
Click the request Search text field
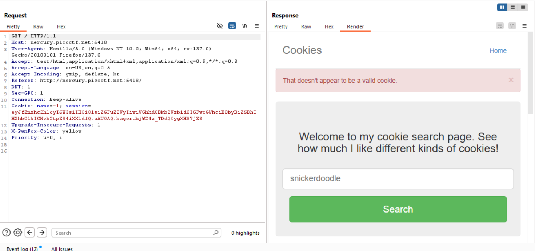[136, 233]
